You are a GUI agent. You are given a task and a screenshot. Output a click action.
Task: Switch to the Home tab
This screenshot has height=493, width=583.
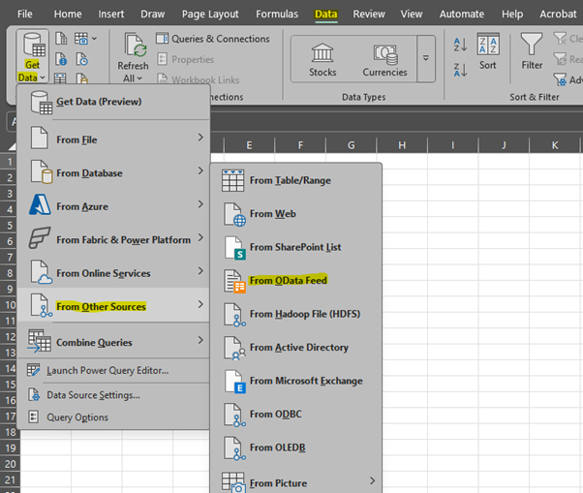coord(68,15)
